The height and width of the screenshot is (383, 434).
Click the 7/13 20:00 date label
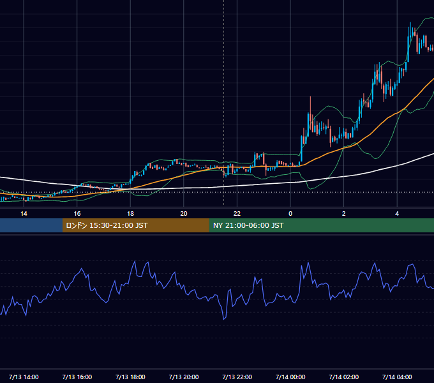(x=184, y=377)
